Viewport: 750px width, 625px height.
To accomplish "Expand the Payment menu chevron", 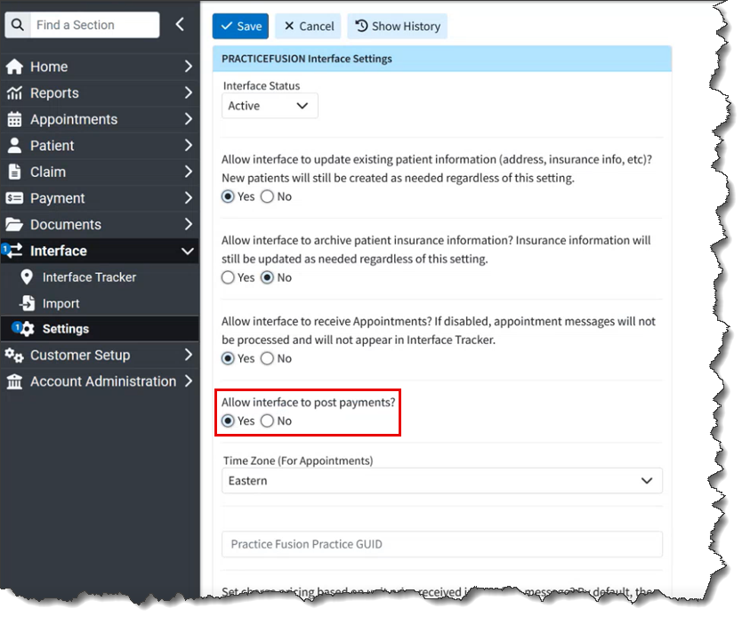I will pyautogui.click(x=189, y=198).
